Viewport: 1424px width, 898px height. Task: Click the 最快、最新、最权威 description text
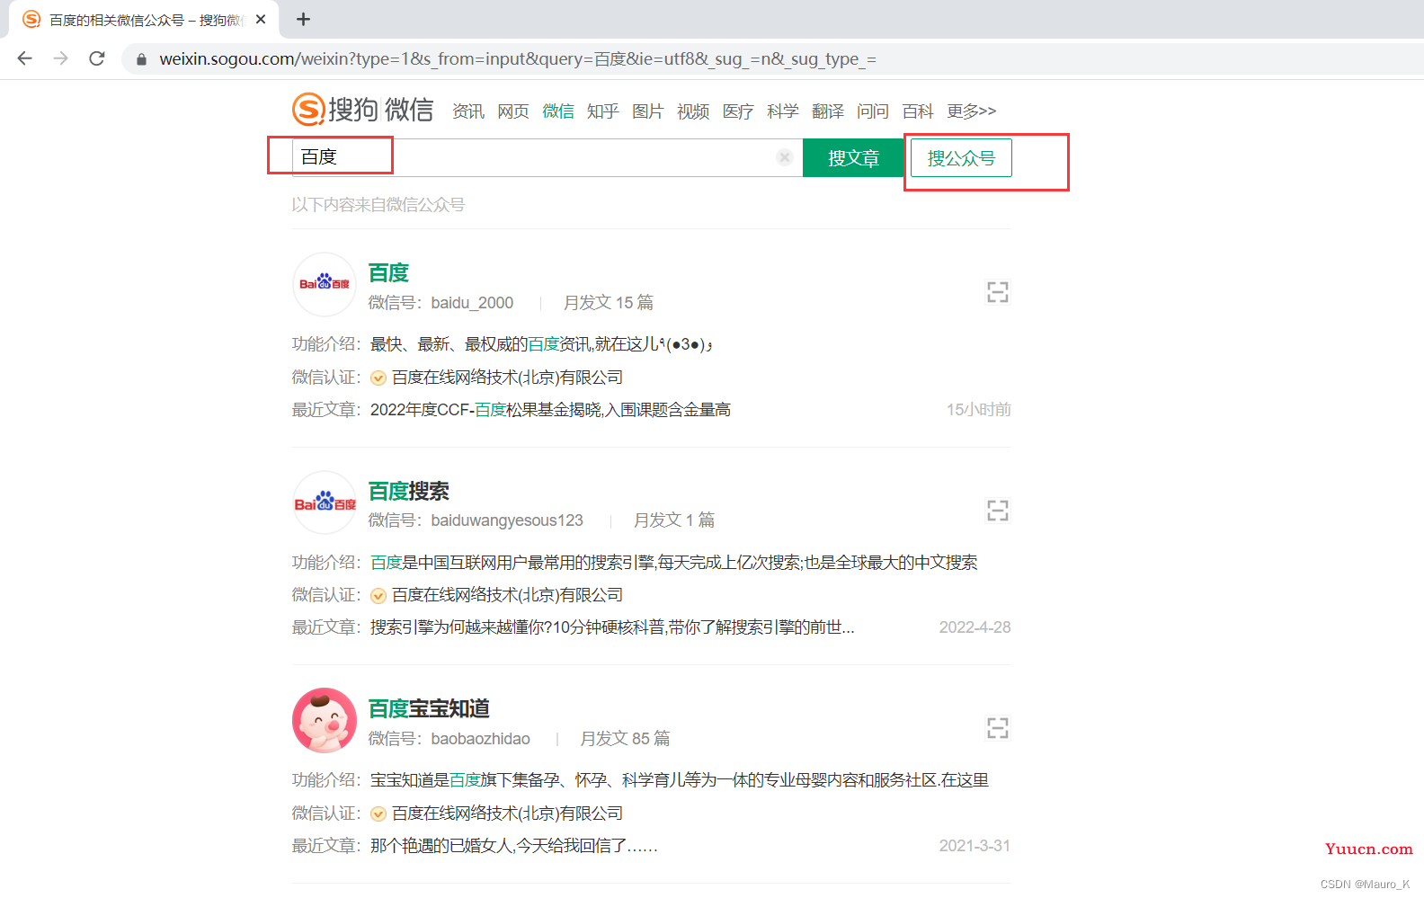point(541,344)
